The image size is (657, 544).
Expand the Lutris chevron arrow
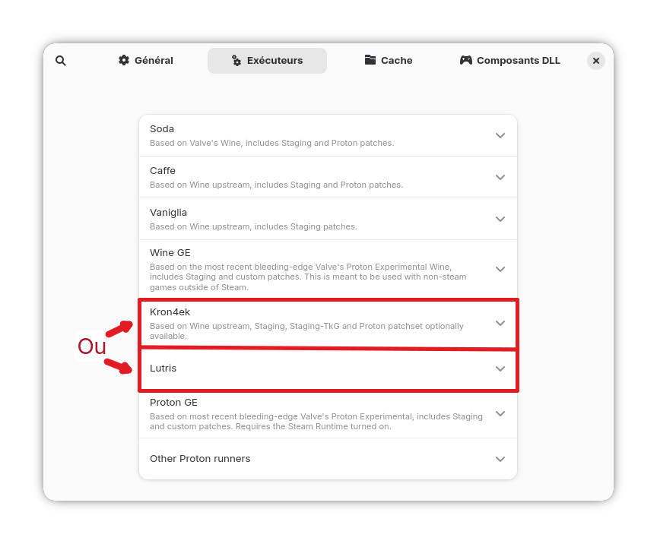click(500, 368)
